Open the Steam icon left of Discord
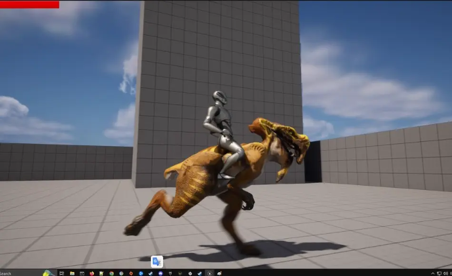The image size is (452, 276). coord(150,274)
